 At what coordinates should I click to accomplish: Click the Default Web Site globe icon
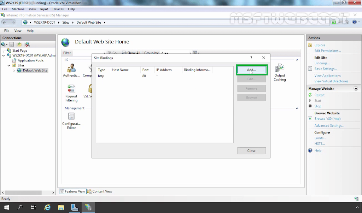19,70
